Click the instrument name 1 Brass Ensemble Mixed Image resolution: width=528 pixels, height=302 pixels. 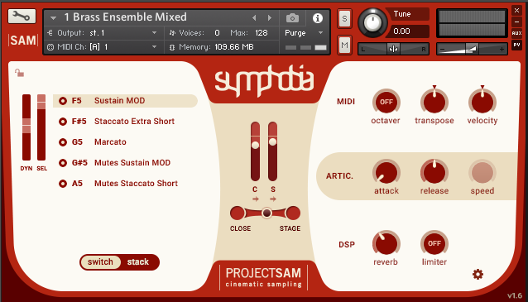125,17
